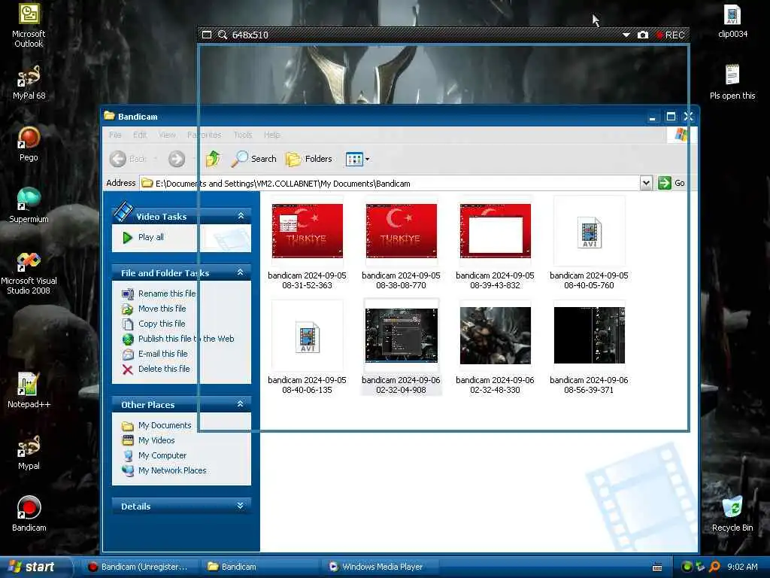Select AVI file bandicam 2024-09-05 08-40-06-135
Screen dimensions: 770x578
pos(308,336)
